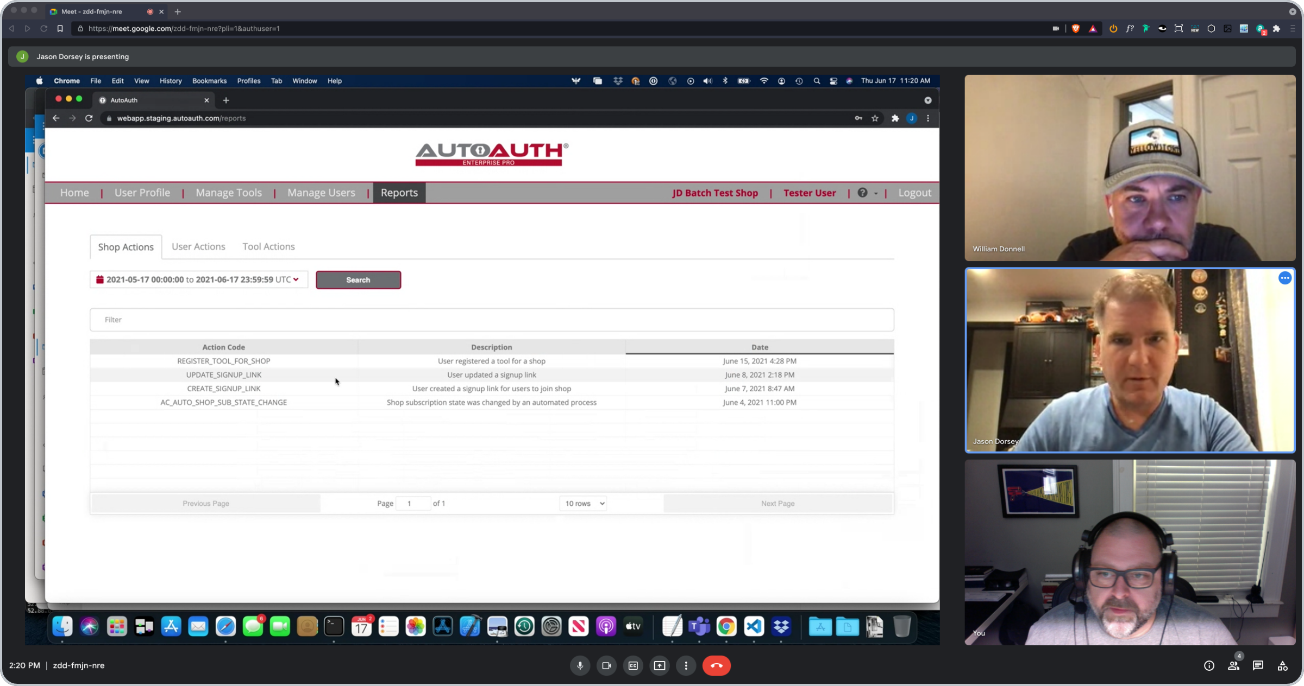Screen dimensions: 1304x686
Task: Open the Activities icon
Action: coord(1282,665)
